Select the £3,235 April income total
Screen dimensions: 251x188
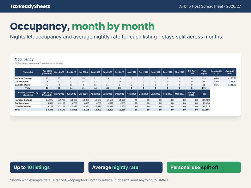[x=47, y=110]
